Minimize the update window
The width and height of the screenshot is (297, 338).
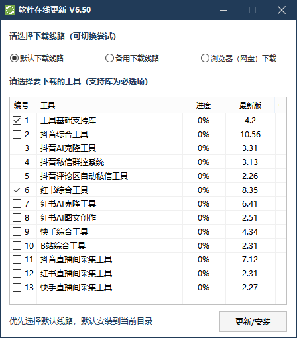[x=223, y=10]
